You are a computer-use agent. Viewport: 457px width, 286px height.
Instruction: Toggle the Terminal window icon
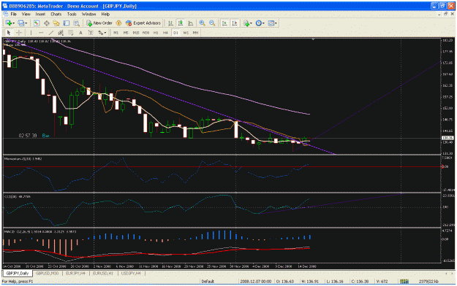point(67,23)
